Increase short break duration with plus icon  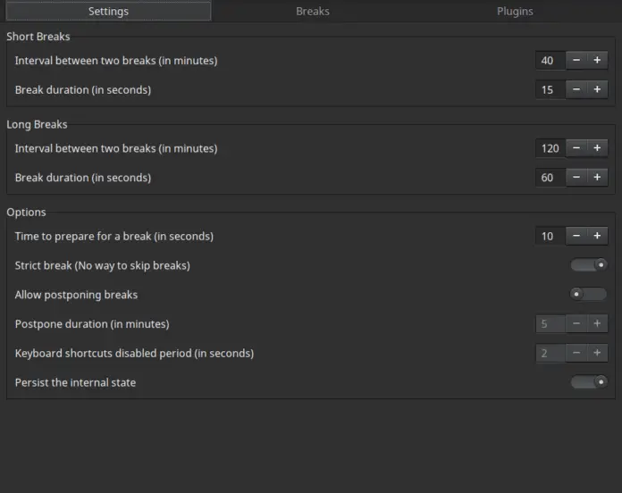[x=597, y=89]
